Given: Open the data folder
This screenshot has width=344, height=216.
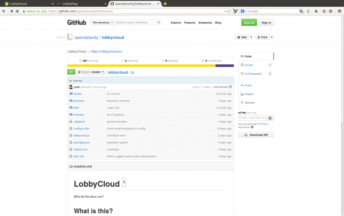Looking at the screenshot, I should [x=76, y=108].
